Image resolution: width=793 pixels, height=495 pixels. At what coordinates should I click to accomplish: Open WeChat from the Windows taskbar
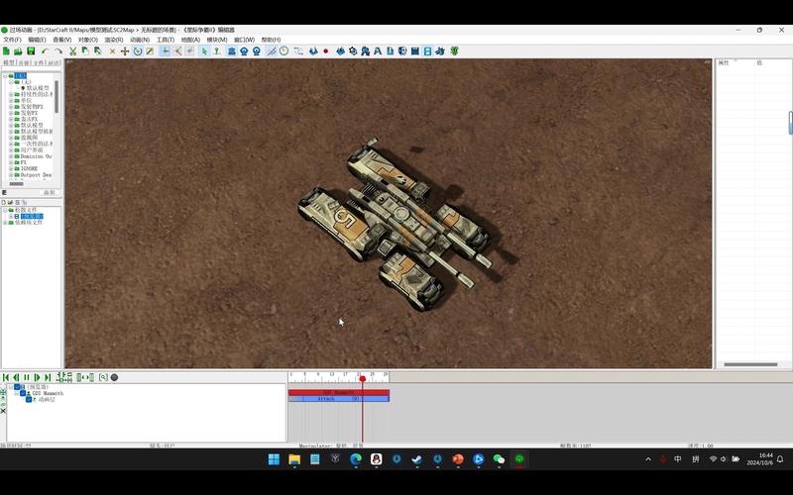click(499, 459)
